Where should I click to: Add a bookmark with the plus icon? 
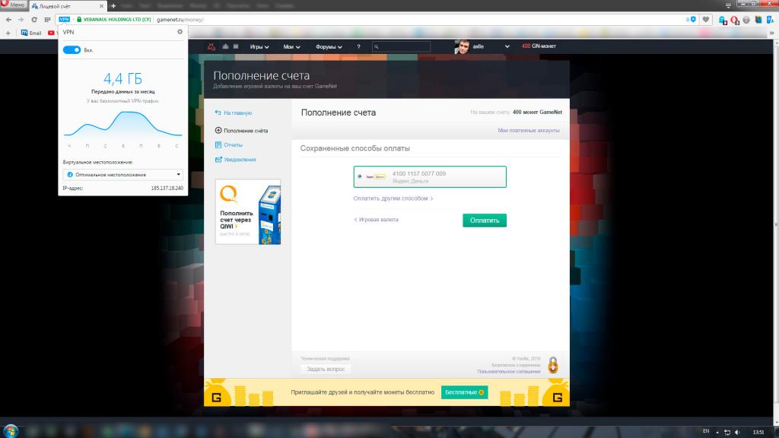coord(8,33)
